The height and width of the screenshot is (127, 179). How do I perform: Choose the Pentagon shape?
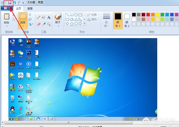72,24
